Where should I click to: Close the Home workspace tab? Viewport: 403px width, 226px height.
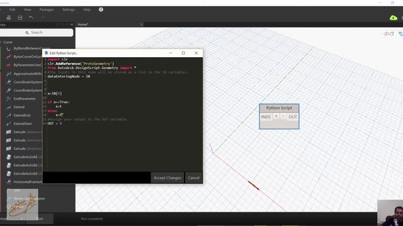click(x=141, y=24)
